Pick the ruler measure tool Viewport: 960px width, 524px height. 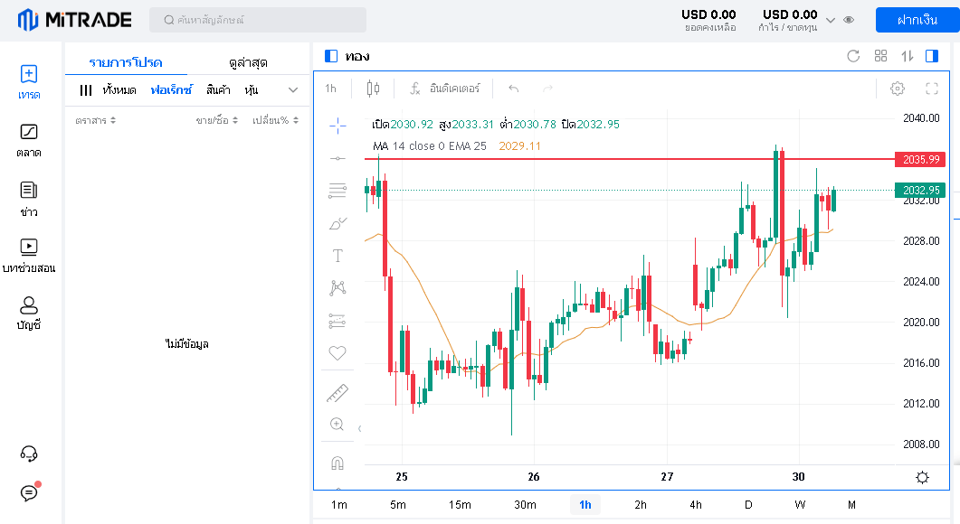[x=337, y=393]
